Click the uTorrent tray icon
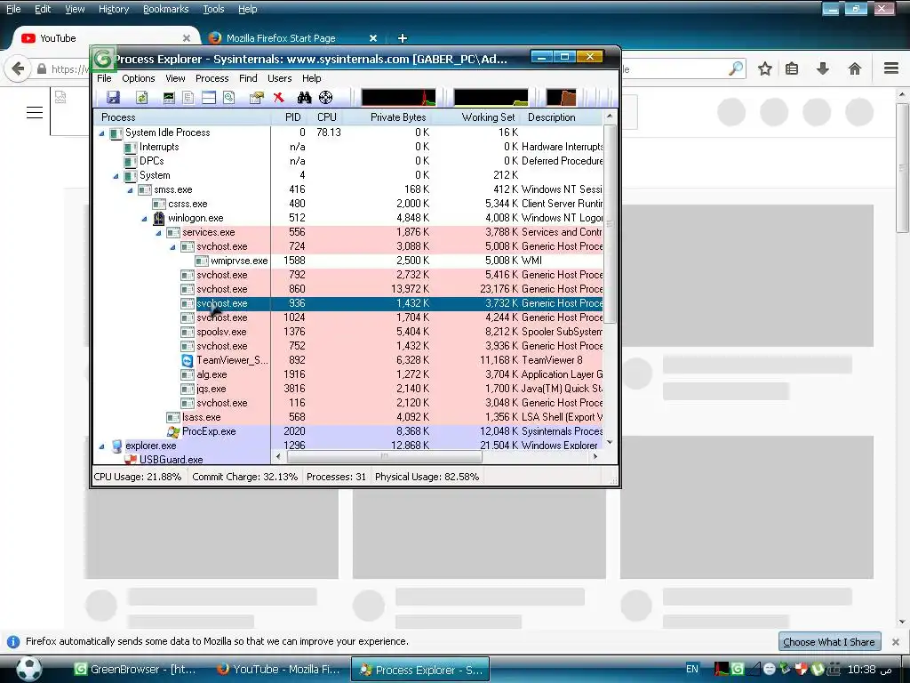 (818, 669)
